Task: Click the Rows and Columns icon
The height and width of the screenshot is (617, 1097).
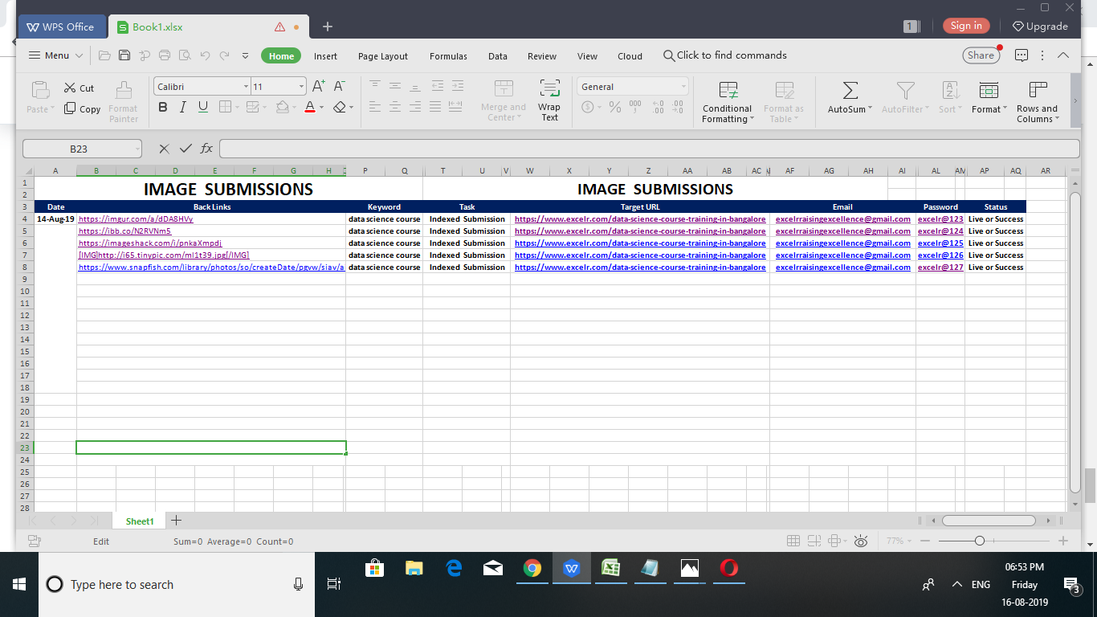Action: (x=1038, y=90)
